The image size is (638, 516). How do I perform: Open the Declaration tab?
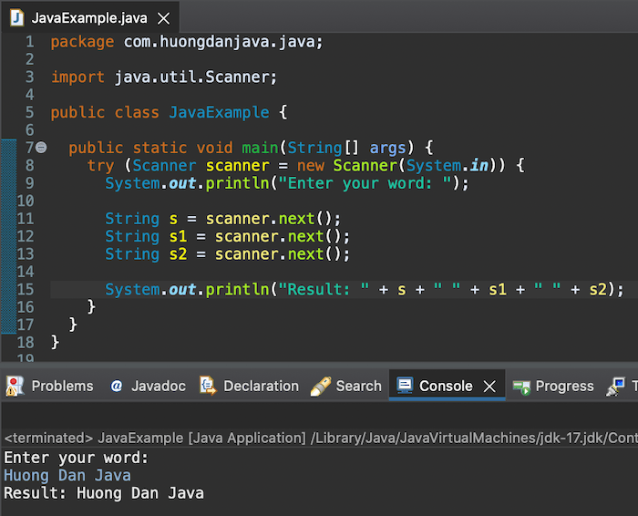pyautogui.click(x=249, y=386)
